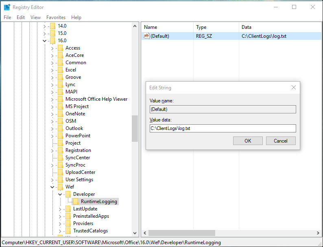Image resolution: width=323 pixels, height=247 pixels.
Task: Click the tree pane scroll-down arrow
Action: click(135, 233)
